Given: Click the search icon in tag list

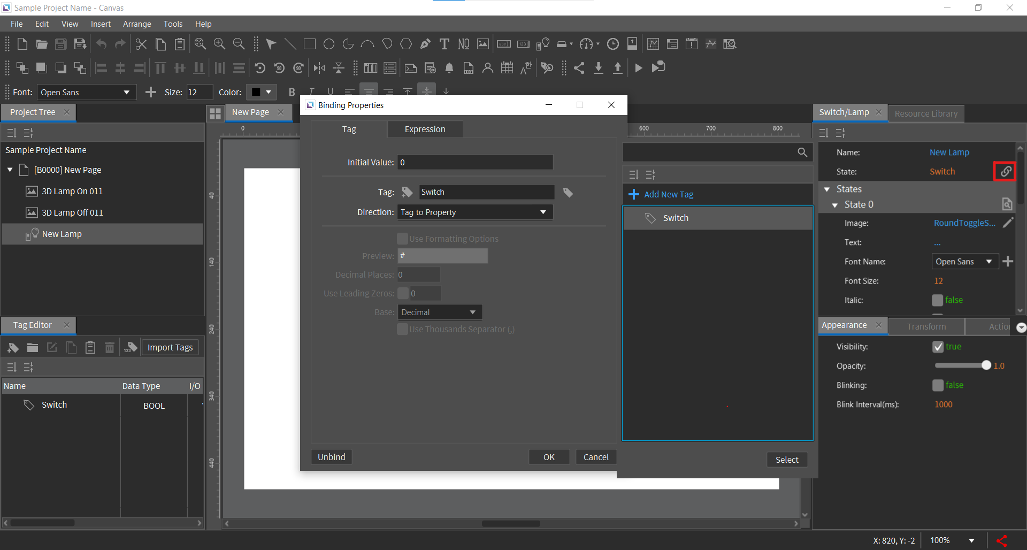Looking at the screenshot, I should 802,152.
